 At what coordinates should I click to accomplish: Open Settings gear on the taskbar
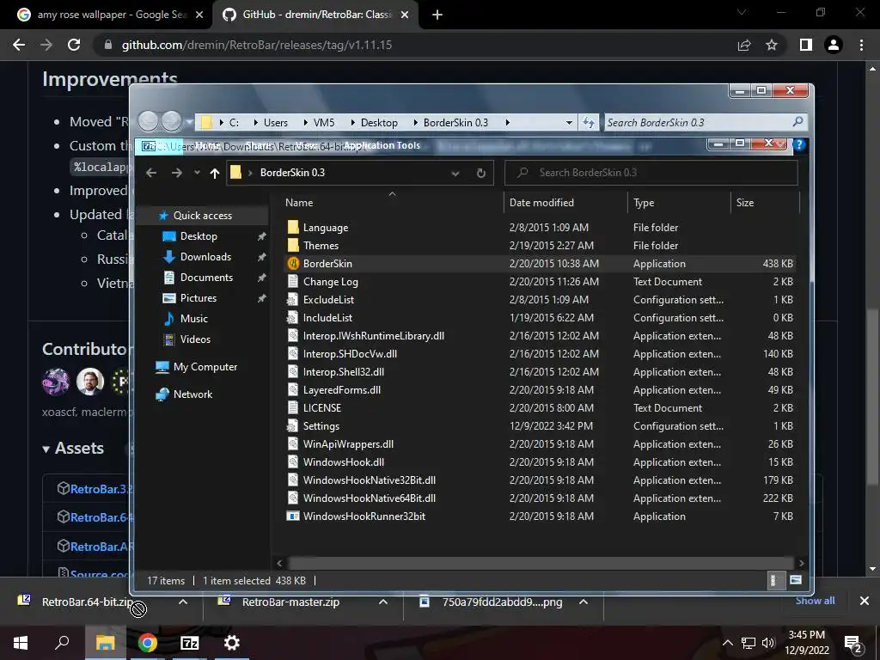[x=232, y=643]
